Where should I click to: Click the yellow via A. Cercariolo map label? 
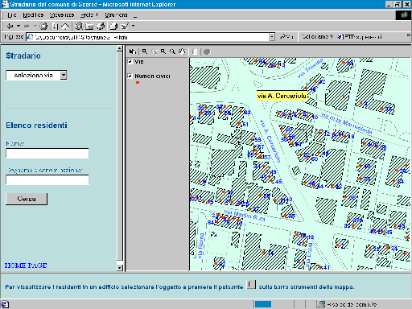pyautogui.click(x=282, y=96)
